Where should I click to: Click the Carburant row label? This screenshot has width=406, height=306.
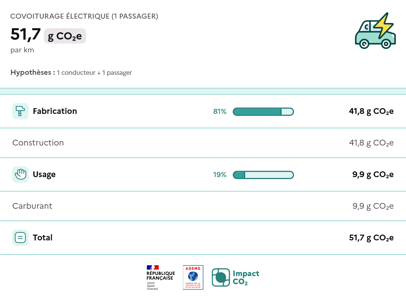(x=32, y=206)
